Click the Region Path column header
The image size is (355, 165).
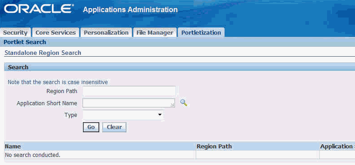214,146
